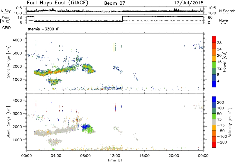Click the '08:00' time tick label
The height and width of the screenshot is (162, 235).
[85, 156]
